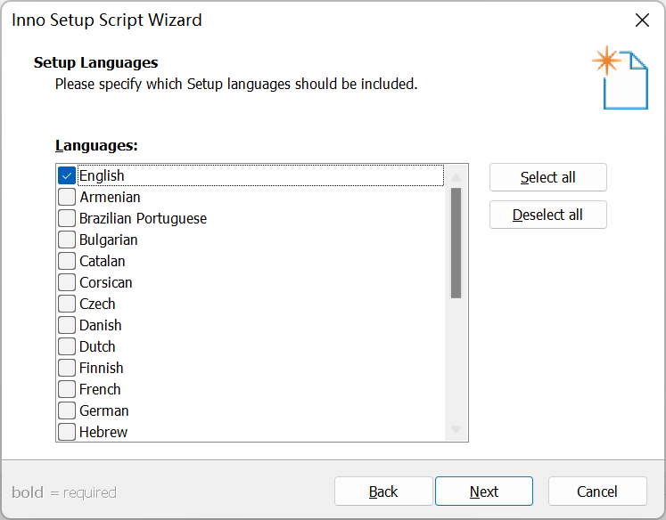Enable Dutch in the languages list

(x=67, y=346)
